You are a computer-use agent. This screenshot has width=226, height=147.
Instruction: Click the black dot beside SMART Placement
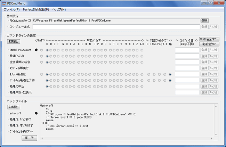click(x=36, y=50)
